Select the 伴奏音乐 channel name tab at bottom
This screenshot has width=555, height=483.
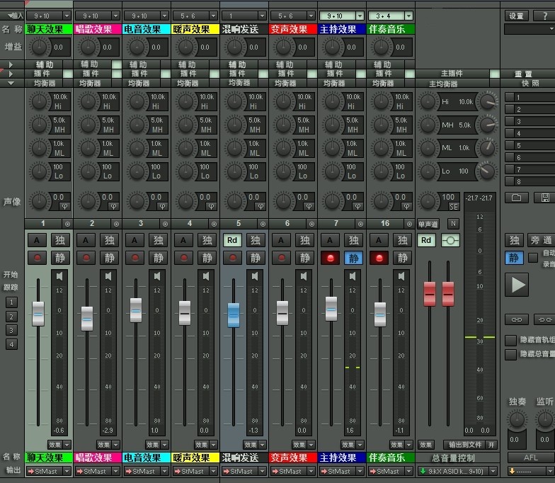391,458
